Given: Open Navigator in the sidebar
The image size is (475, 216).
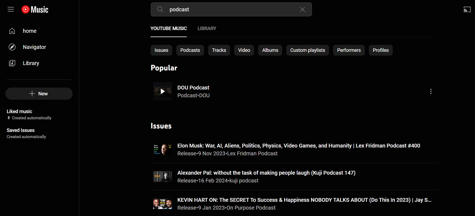Looking at the screenshot, I should coord(34,47).
